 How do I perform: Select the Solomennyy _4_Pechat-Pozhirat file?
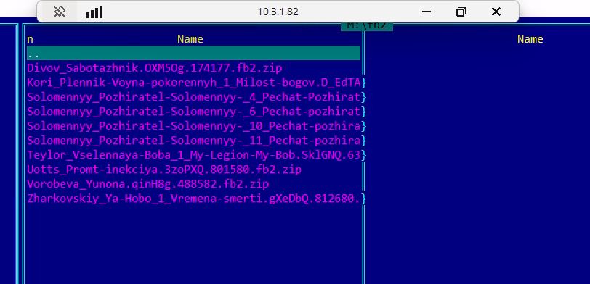[194, 97]
